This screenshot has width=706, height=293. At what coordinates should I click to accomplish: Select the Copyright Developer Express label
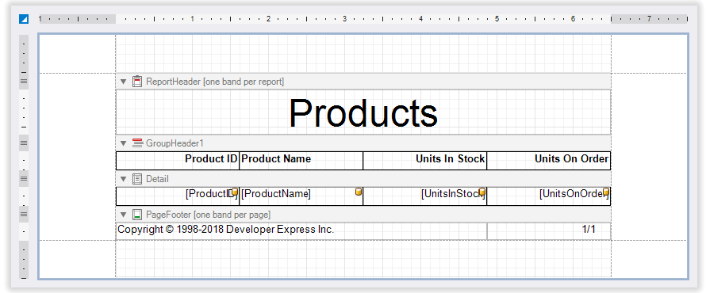click(x=301, y=231)
